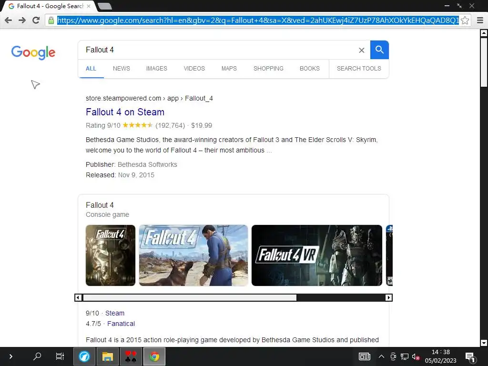Go to Google home via the logo

coord(33,52)
